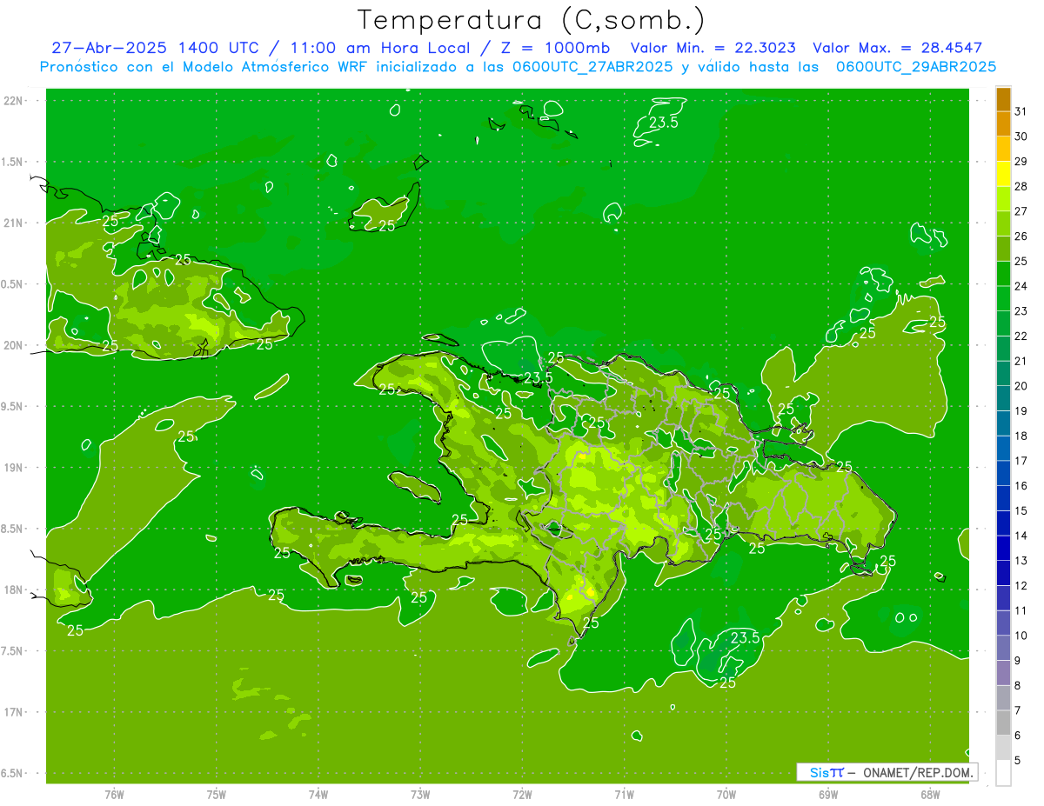Image resolution: width=1044 pixels, height=806 pixels.
Task: Click the 19N latitude axis label
Action: pyautogui.click(x=13, y=468)
